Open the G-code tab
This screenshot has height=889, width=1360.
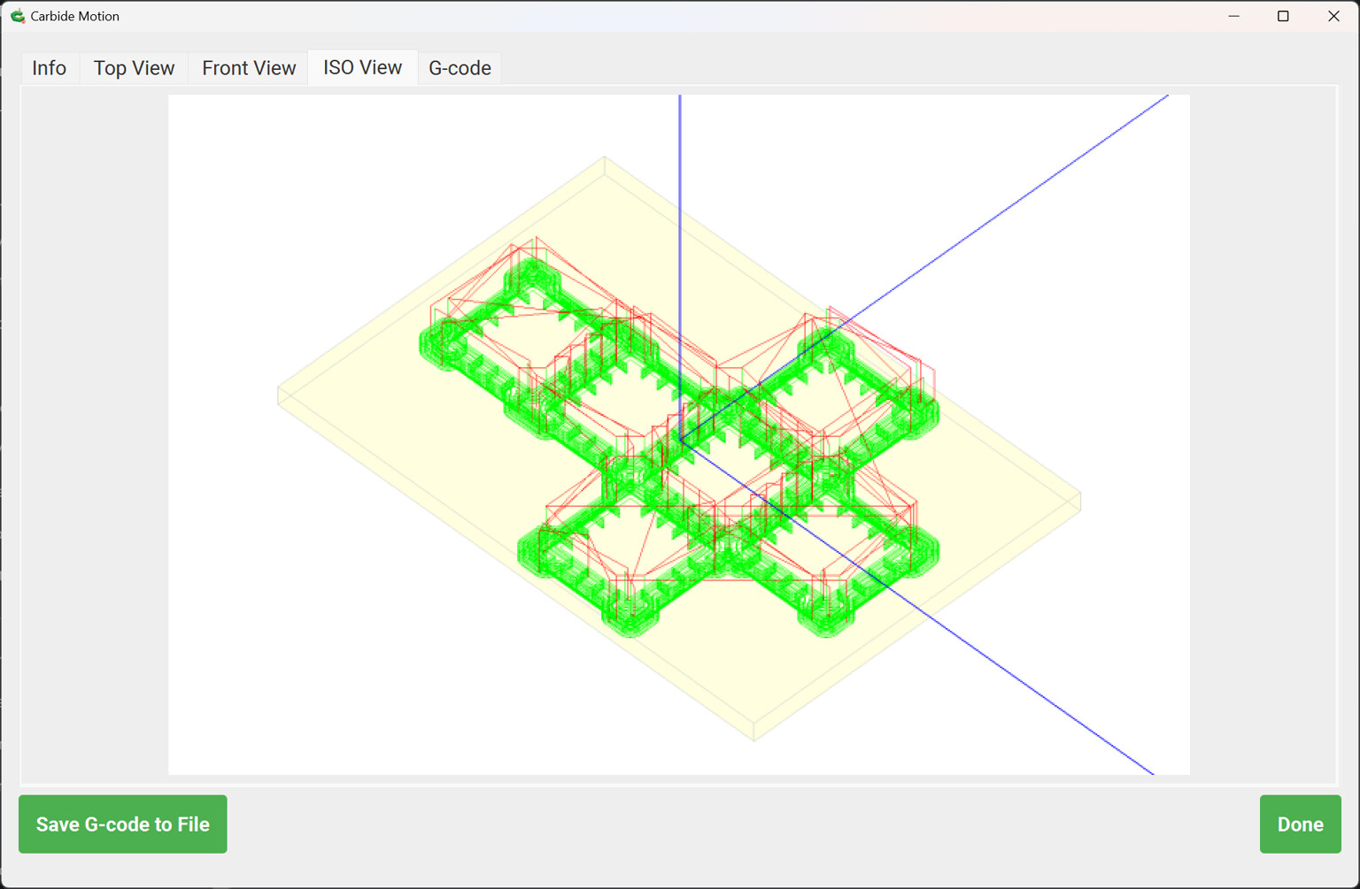(460, 68)
